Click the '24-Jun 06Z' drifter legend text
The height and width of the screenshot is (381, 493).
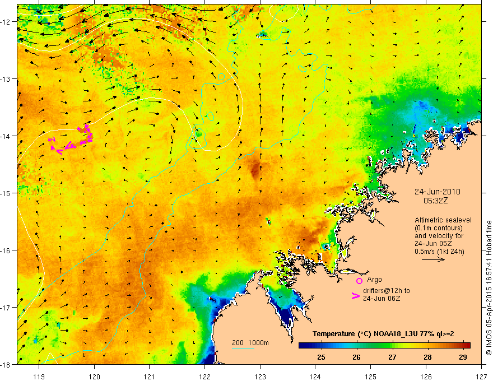coord(382,298)
